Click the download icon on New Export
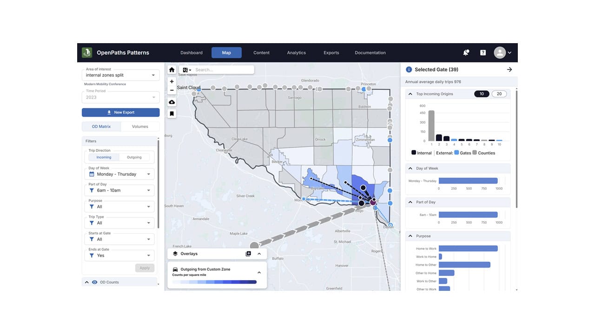Screen dimensions: 595x334 109,112
